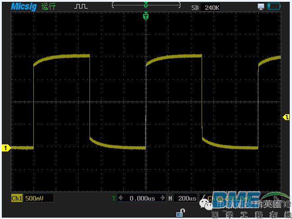Click the Micsig logo in top bar
This screenshot has width=292, height=219.
(24, 7)
